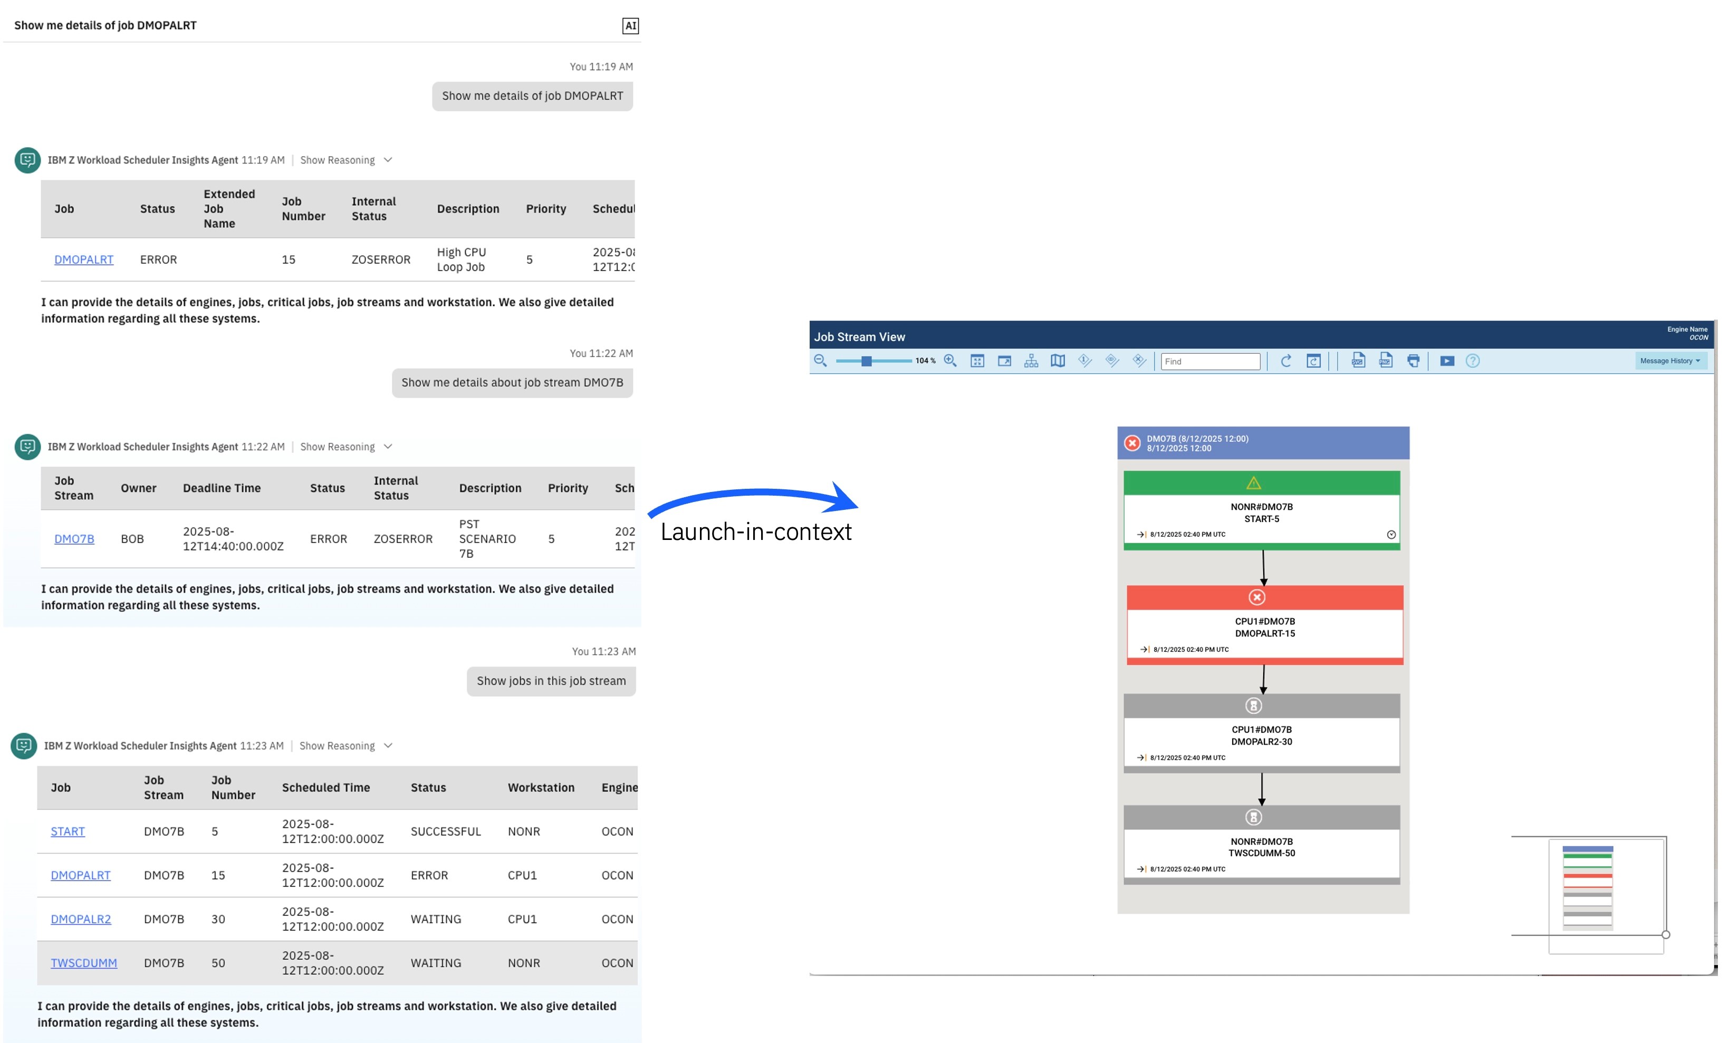Viewport: 1729px width, 1043px height.
Task: Click the Find input field
Action: (x=1210, y=361)
